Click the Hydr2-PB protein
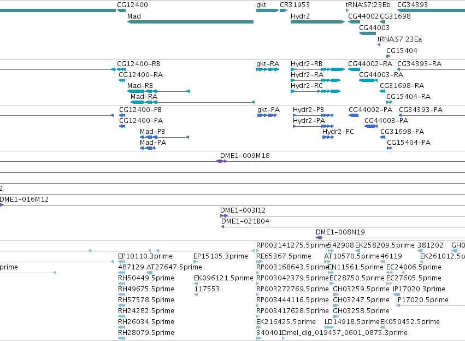 (314, 115)
